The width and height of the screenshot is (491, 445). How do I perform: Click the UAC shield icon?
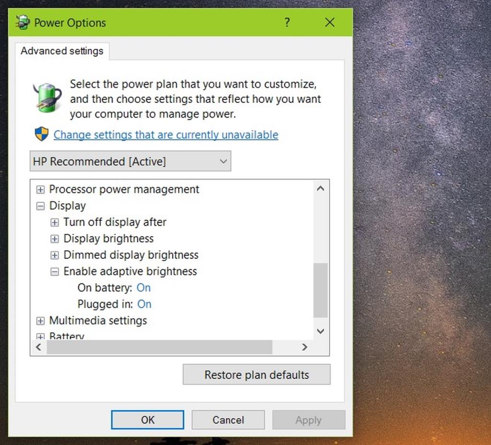[x=41, y=134]
